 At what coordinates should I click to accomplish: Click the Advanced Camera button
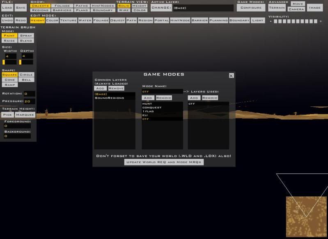tap(296, 9)
